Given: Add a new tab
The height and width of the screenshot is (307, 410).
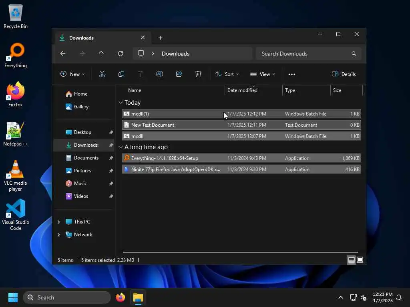Looking at the screenshot, I should [160, 38].
